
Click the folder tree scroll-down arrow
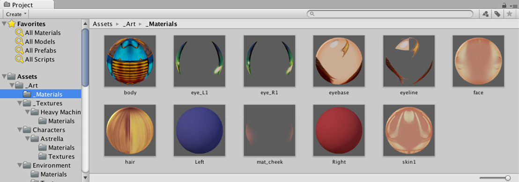coord(85,178)
